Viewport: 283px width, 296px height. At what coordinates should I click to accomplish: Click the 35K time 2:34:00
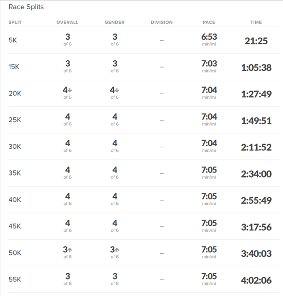point(256,174)
